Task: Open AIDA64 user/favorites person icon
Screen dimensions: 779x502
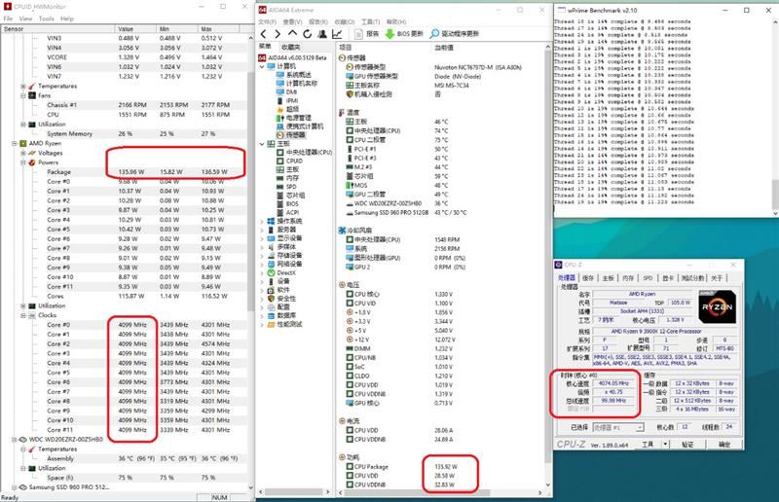Action: [x=322, y=34]
